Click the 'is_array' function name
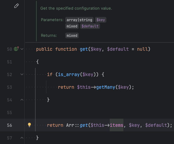174x144 pixels. point(69,75)
